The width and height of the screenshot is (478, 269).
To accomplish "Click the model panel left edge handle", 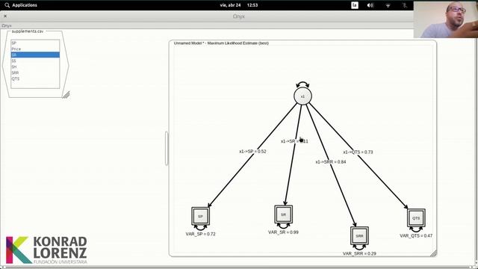I will (x=167, y=148).
